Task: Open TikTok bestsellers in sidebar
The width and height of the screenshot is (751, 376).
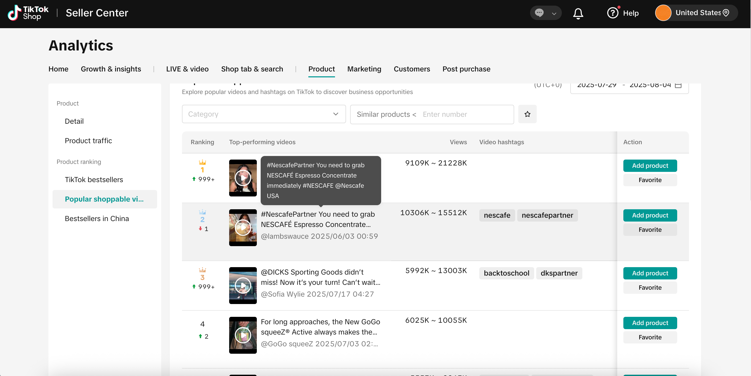Action: tap(94, 180)
